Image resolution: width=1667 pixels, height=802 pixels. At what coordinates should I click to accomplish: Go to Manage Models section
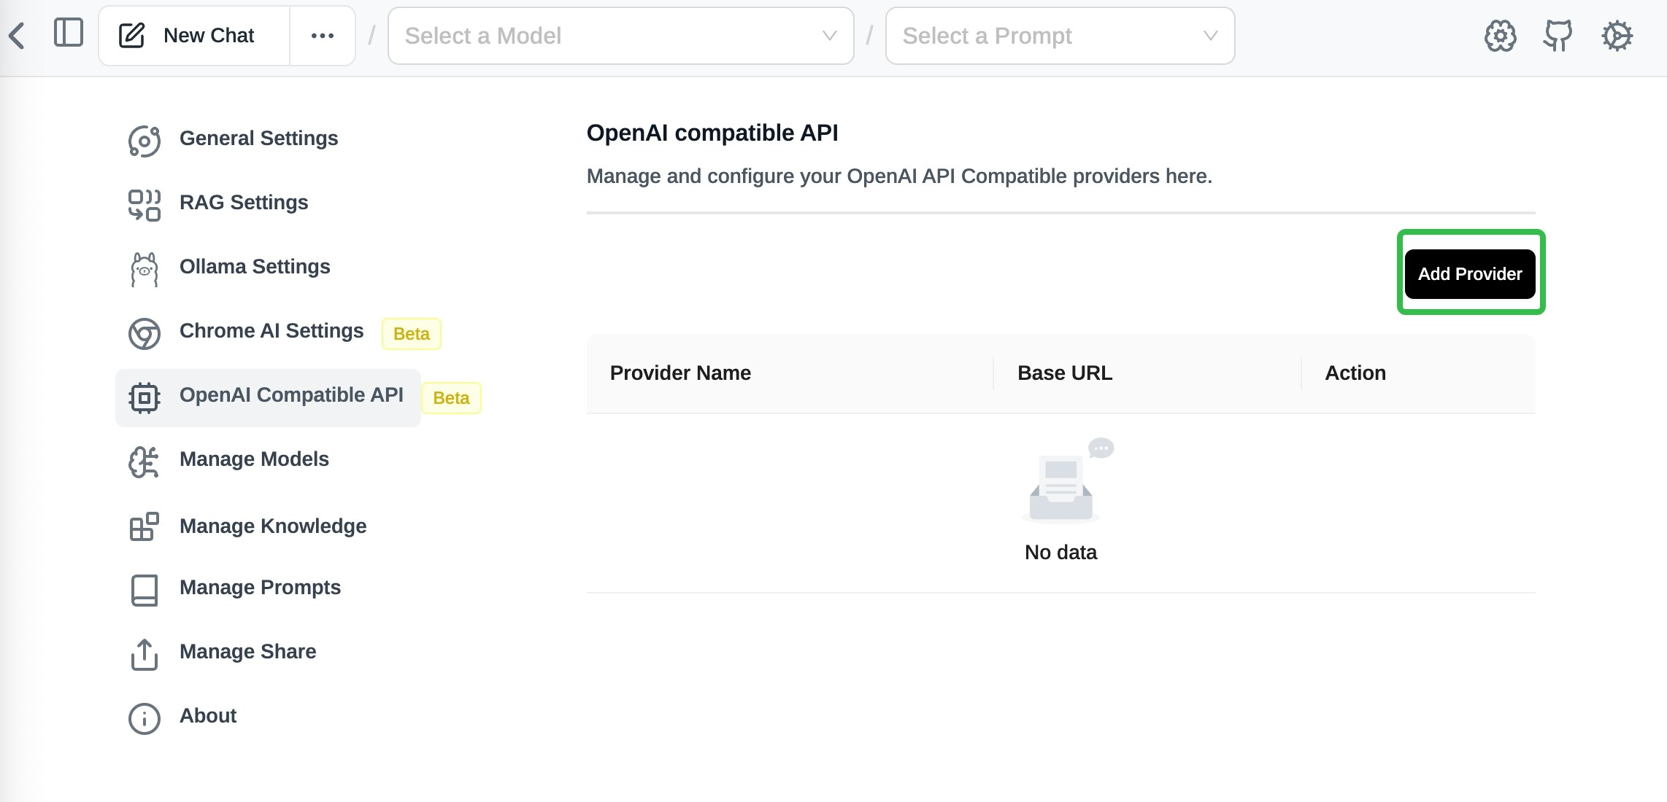pos(254,459)
